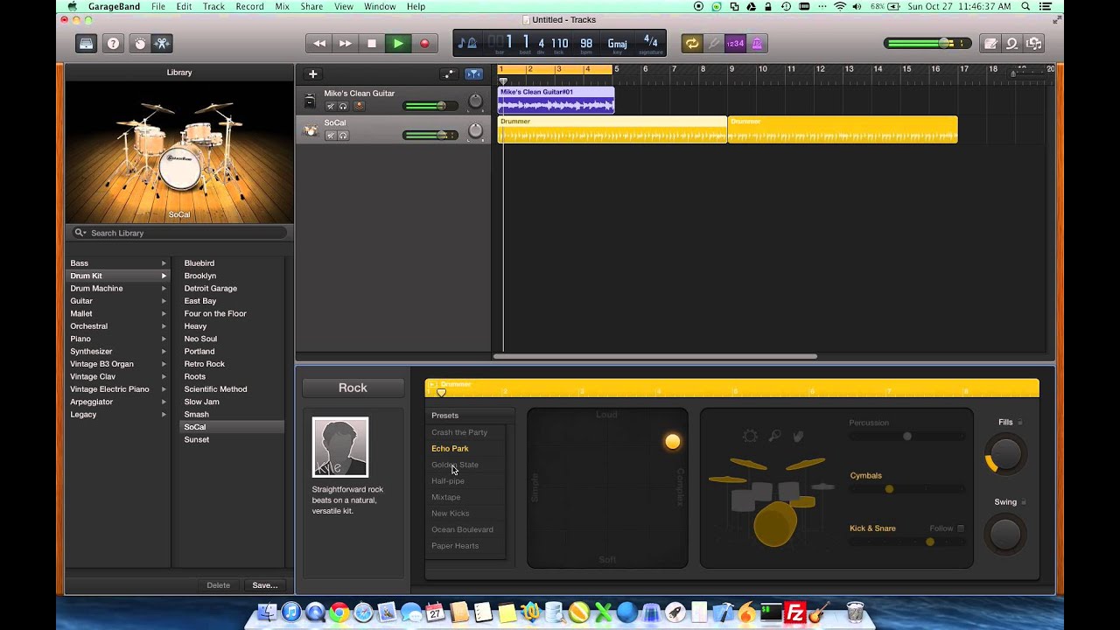Choose the Crash the Party preset

(459, 432)
